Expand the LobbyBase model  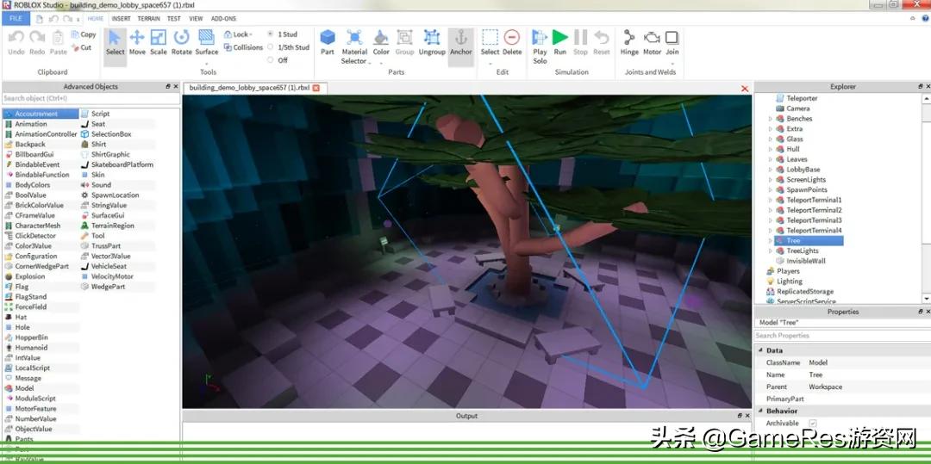pyautogui.click(x=770, y=170)
